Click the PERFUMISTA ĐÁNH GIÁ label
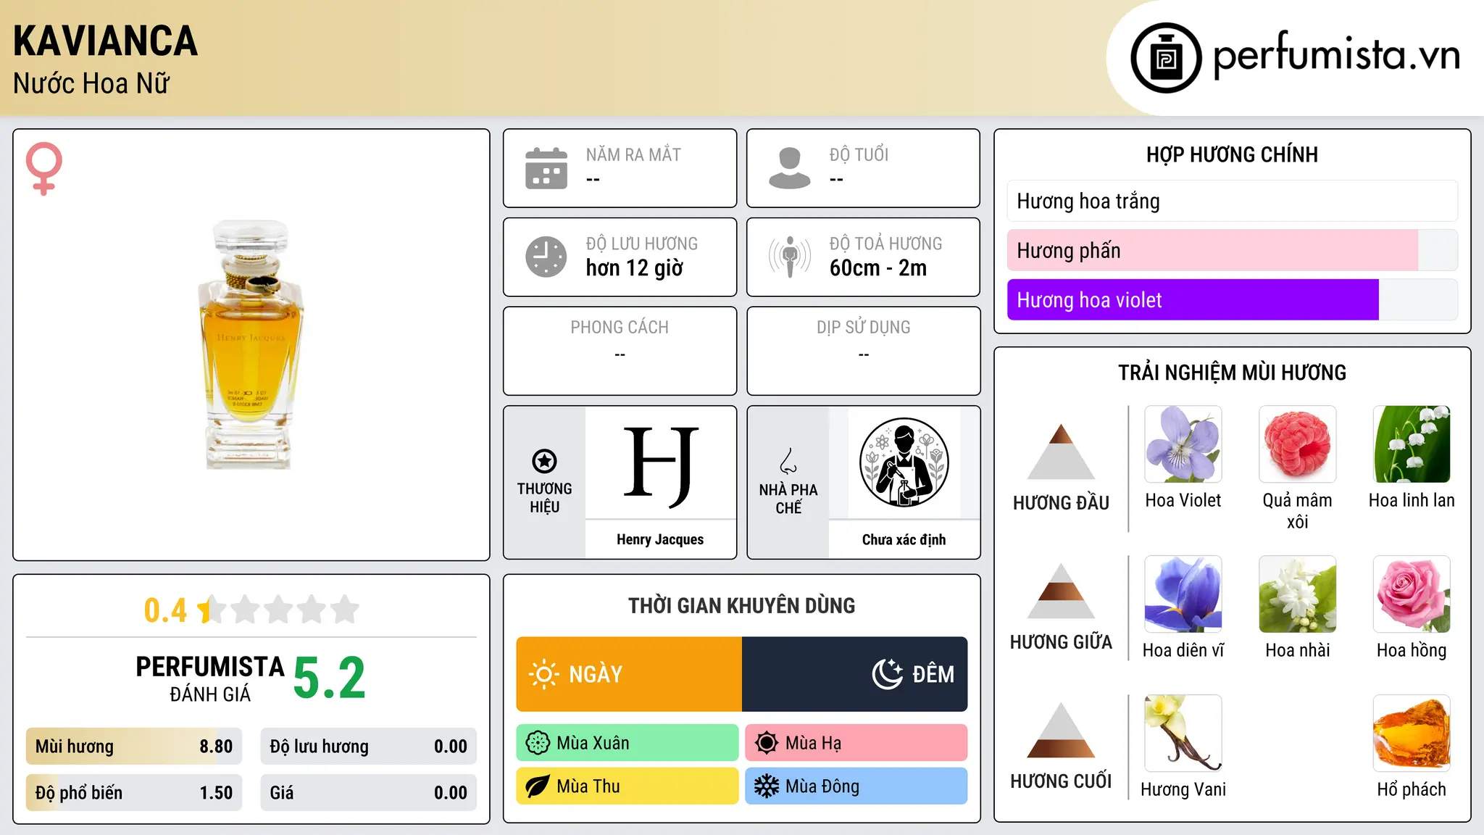1484x835 pixels. pyautogui.click(x=210, y=678)
